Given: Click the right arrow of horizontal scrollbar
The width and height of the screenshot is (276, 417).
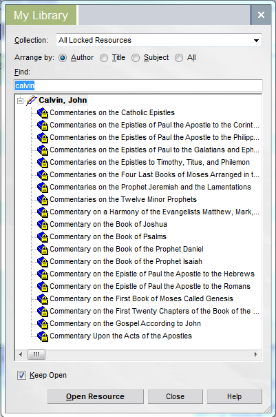Looking at the screenshot, I should [x=256, y=354].
